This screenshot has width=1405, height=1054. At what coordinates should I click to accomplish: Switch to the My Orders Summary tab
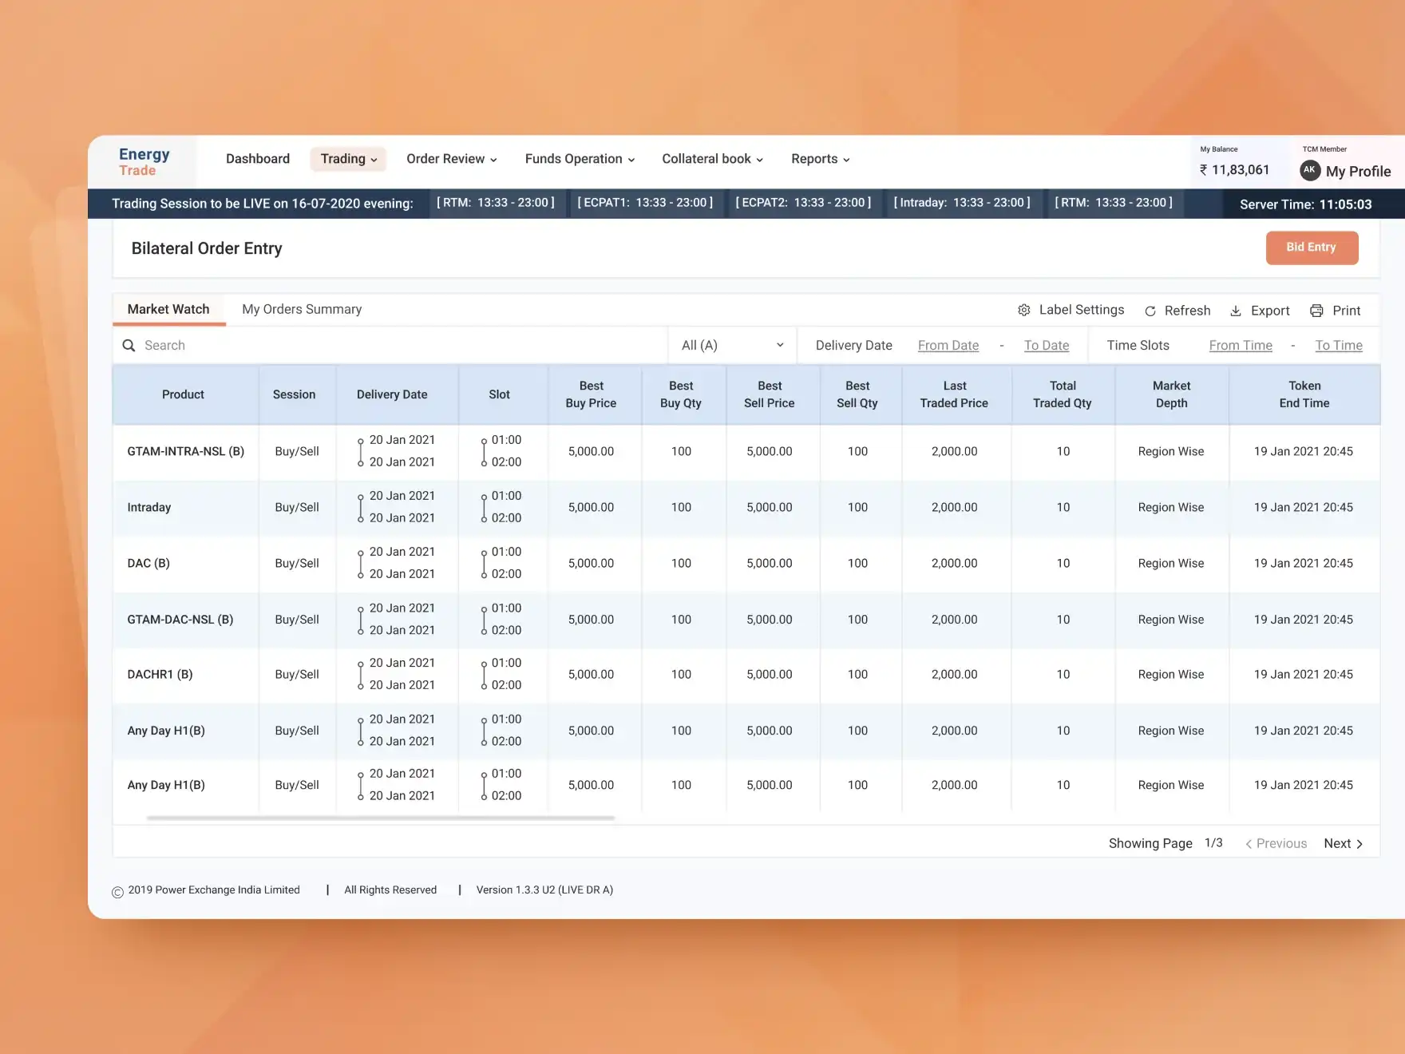click(302, 309)
